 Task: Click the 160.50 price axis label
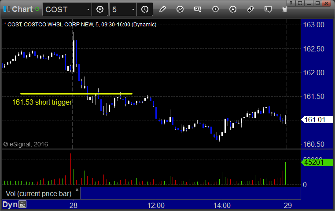coord(313,144)
